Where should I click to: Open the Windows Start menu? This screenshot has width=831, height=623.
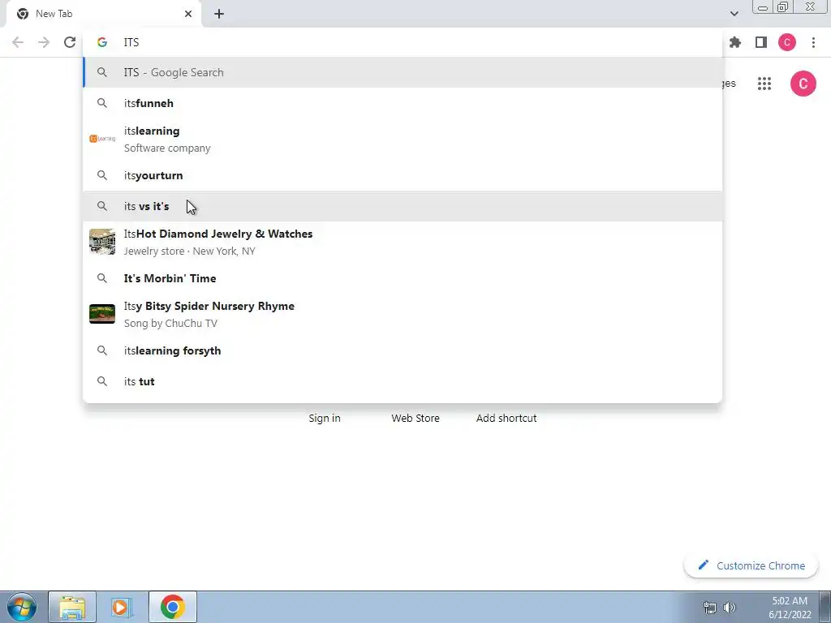(x=22, y=607)
